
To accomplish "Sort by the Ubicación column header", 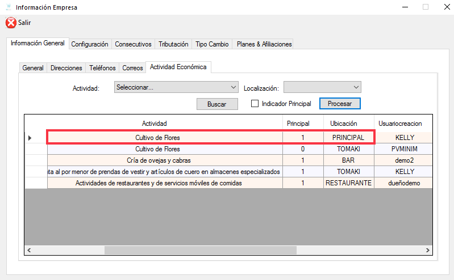I will pos(344,124).
